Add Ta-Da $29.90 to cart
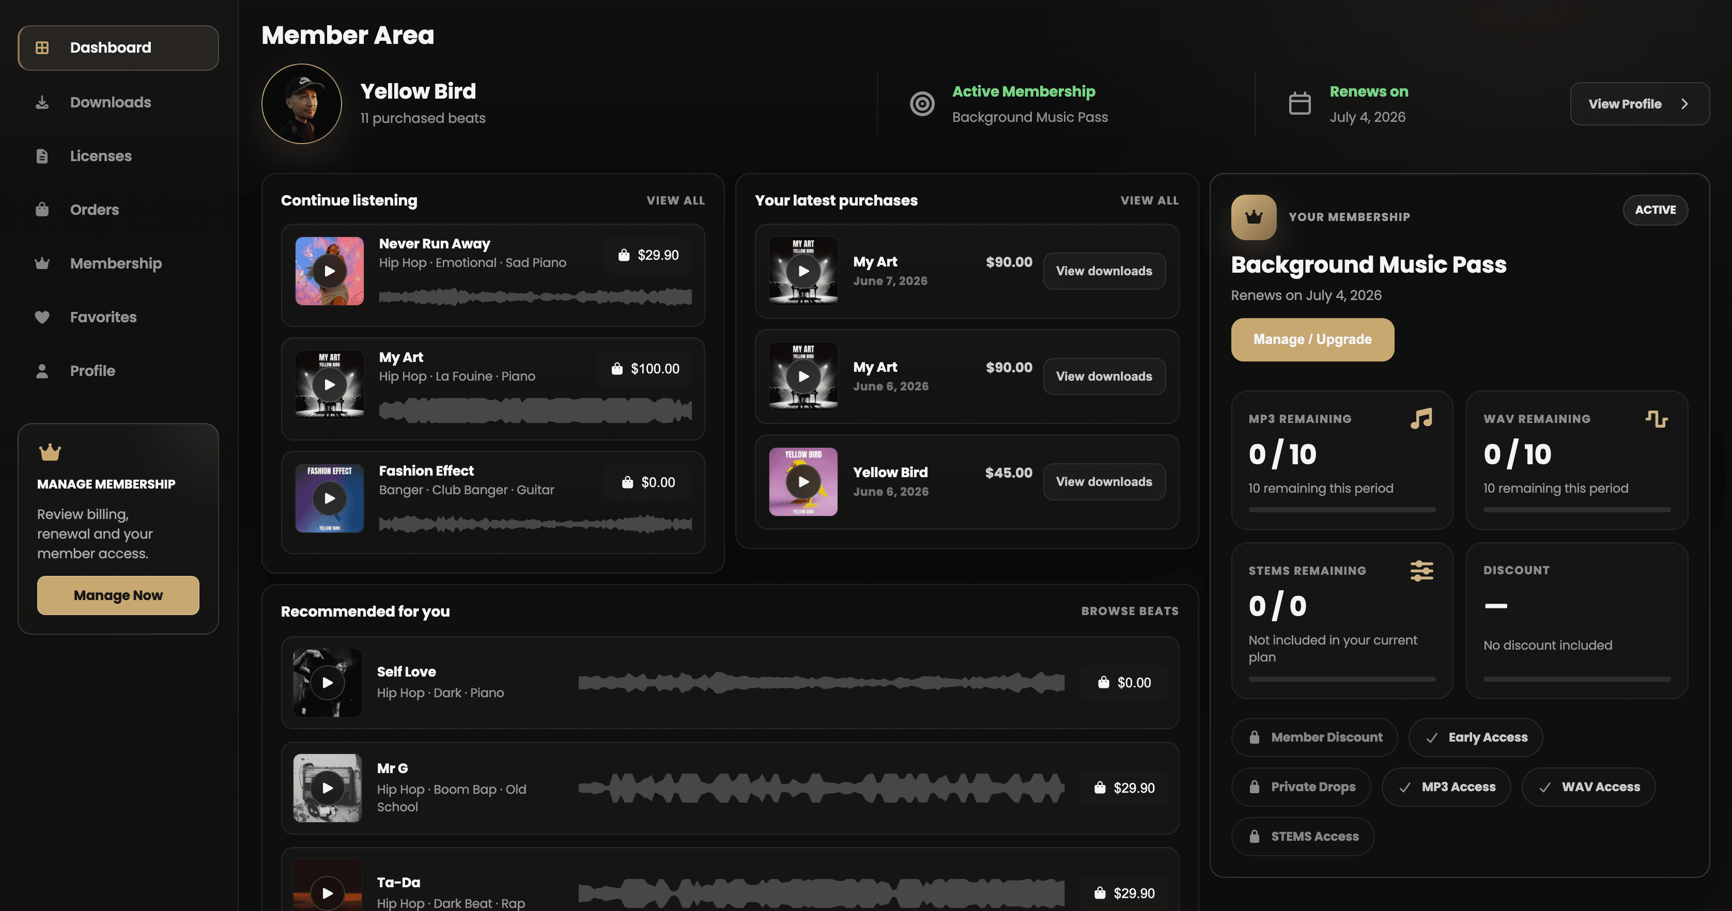Image resolution: width=1732 pixels, height=911 pixels. click(1123, 893)
